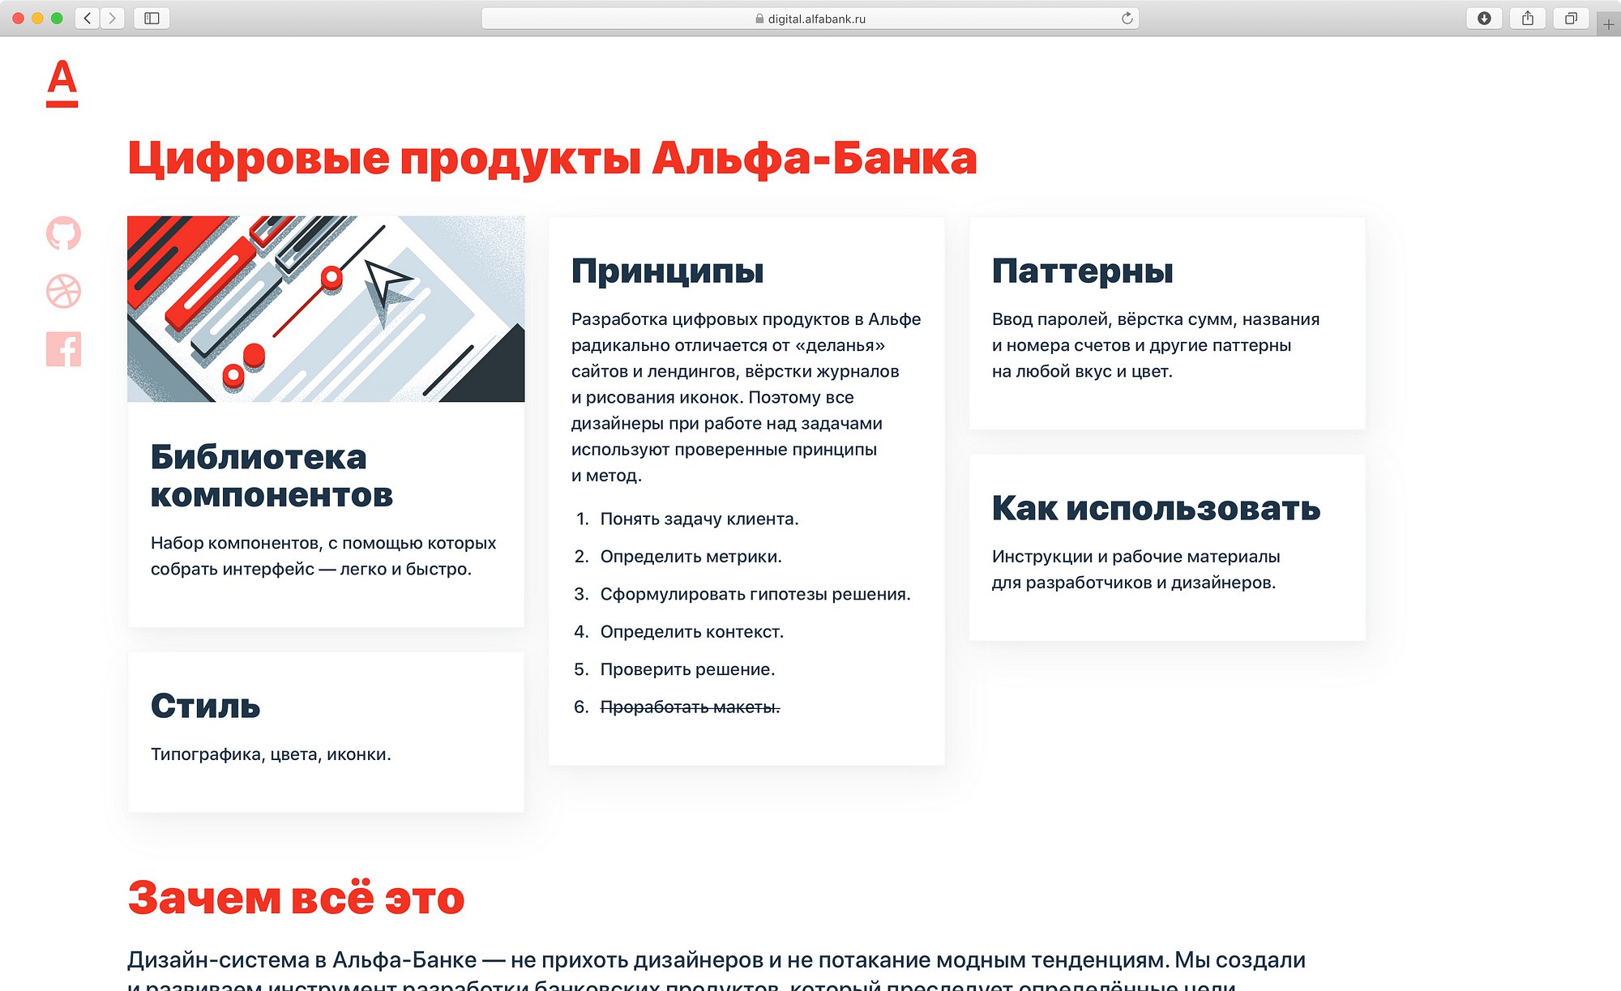This screenshot has width=1621, height=991.
Task: Select list item Сформулировать гипотезы решения
Action: point(755,594)
